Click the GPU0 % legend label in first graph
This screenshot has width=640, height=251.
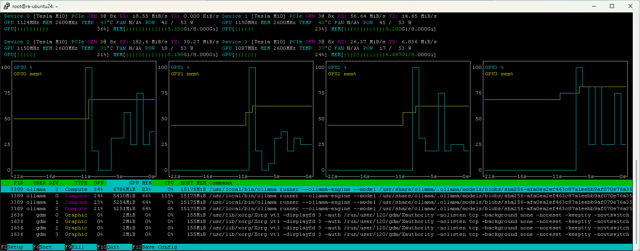pos(23,67)
